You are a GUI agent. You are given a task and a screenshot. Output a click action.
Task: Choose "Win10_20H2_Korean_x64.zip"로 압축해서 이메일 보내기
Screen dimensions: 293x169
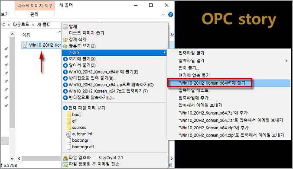pyautogui.click(x=231, y=135)
